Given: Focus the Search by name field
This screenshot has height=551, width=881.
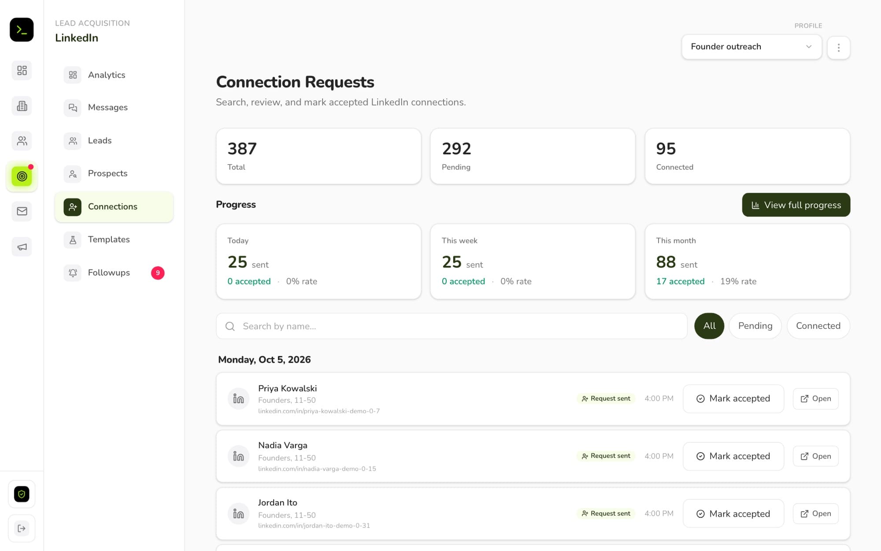Looking at the screenshot, I should 452,326.
